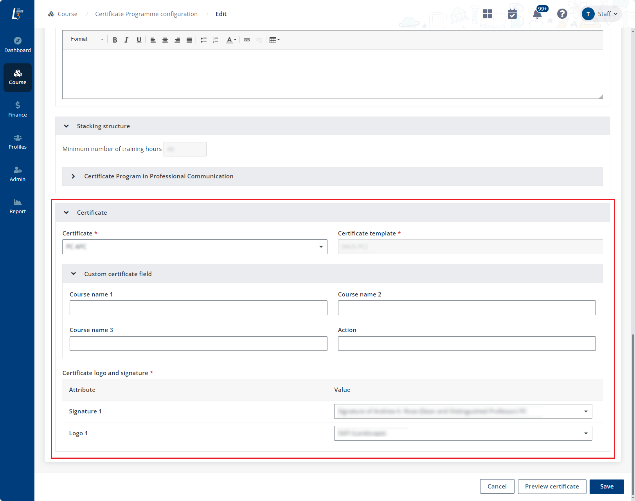Screen dimensions: 635x501
Task: Insert a bulleted list
Action: click(203, 40)
